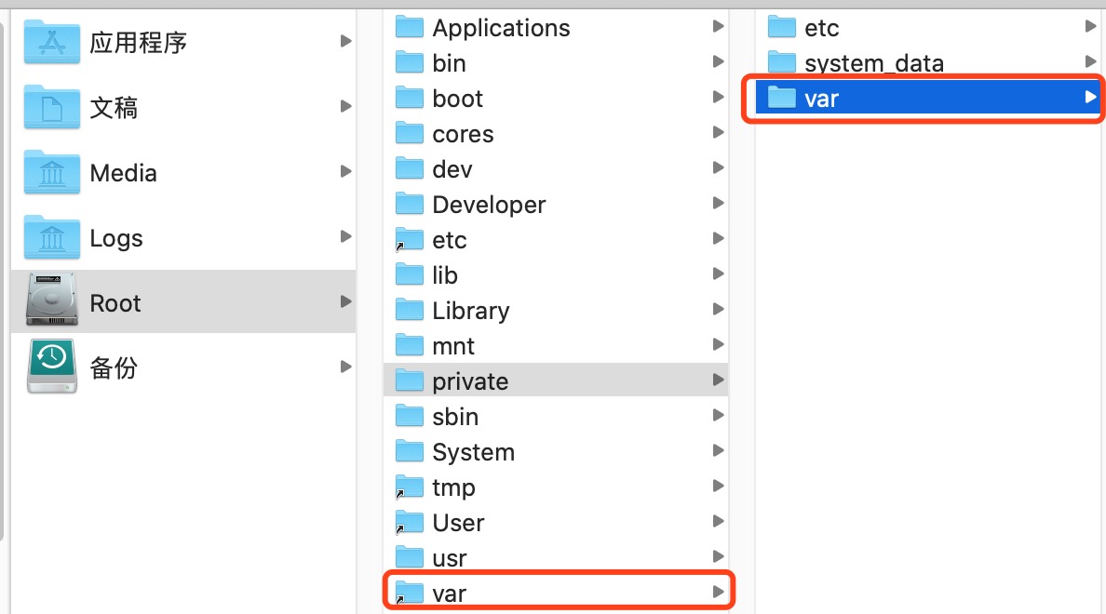Click the 备份 Time Machine disk icon
This screenshot has height=614, width=1106.
51,366
